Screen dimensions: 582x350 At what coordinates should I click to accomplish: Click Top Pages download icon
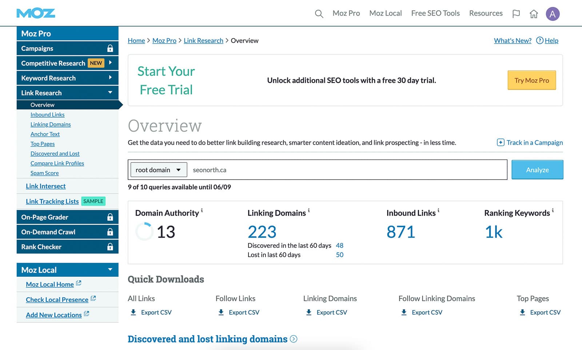point(522,312)
